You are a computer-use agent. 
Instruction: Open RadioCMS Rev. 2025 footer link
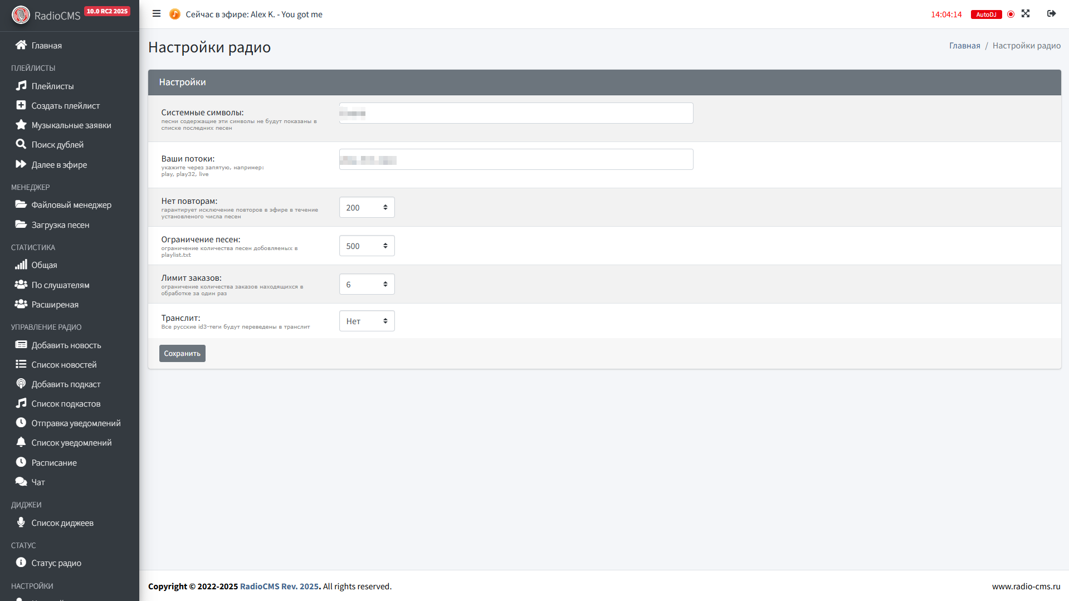pyautogui.click(x=279, y=586)
